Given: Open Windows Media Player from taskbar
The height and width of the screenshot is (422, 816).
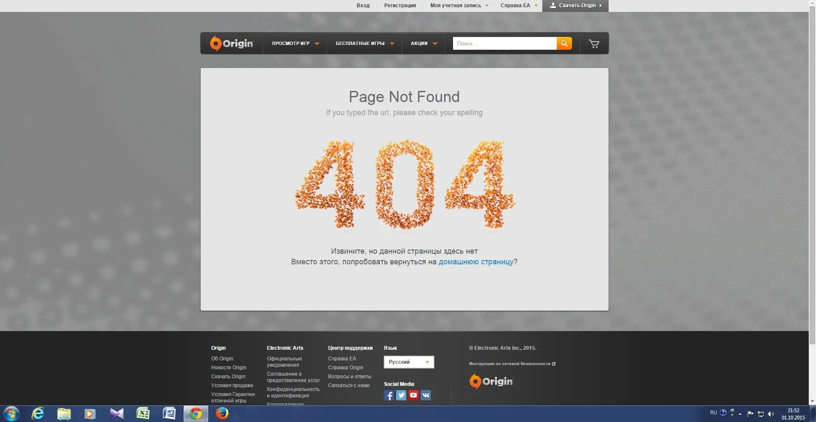Looking at the screenshot, I should tap(90, 414).
